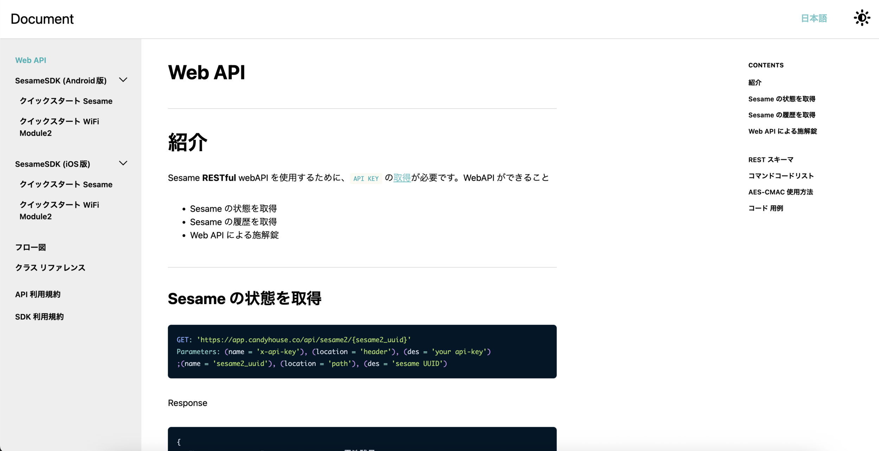Jump to REST スキーマ in contents
This screenshot has width=879, height=451.
(x=771, y=160)
